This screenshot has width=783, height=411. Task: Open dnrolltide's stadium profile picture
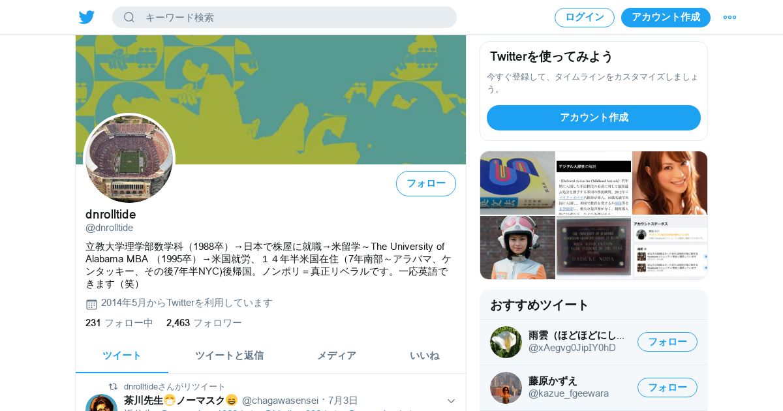tap(129, 159)
